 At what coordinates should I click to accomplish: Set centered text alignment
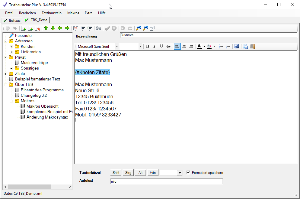184,46
